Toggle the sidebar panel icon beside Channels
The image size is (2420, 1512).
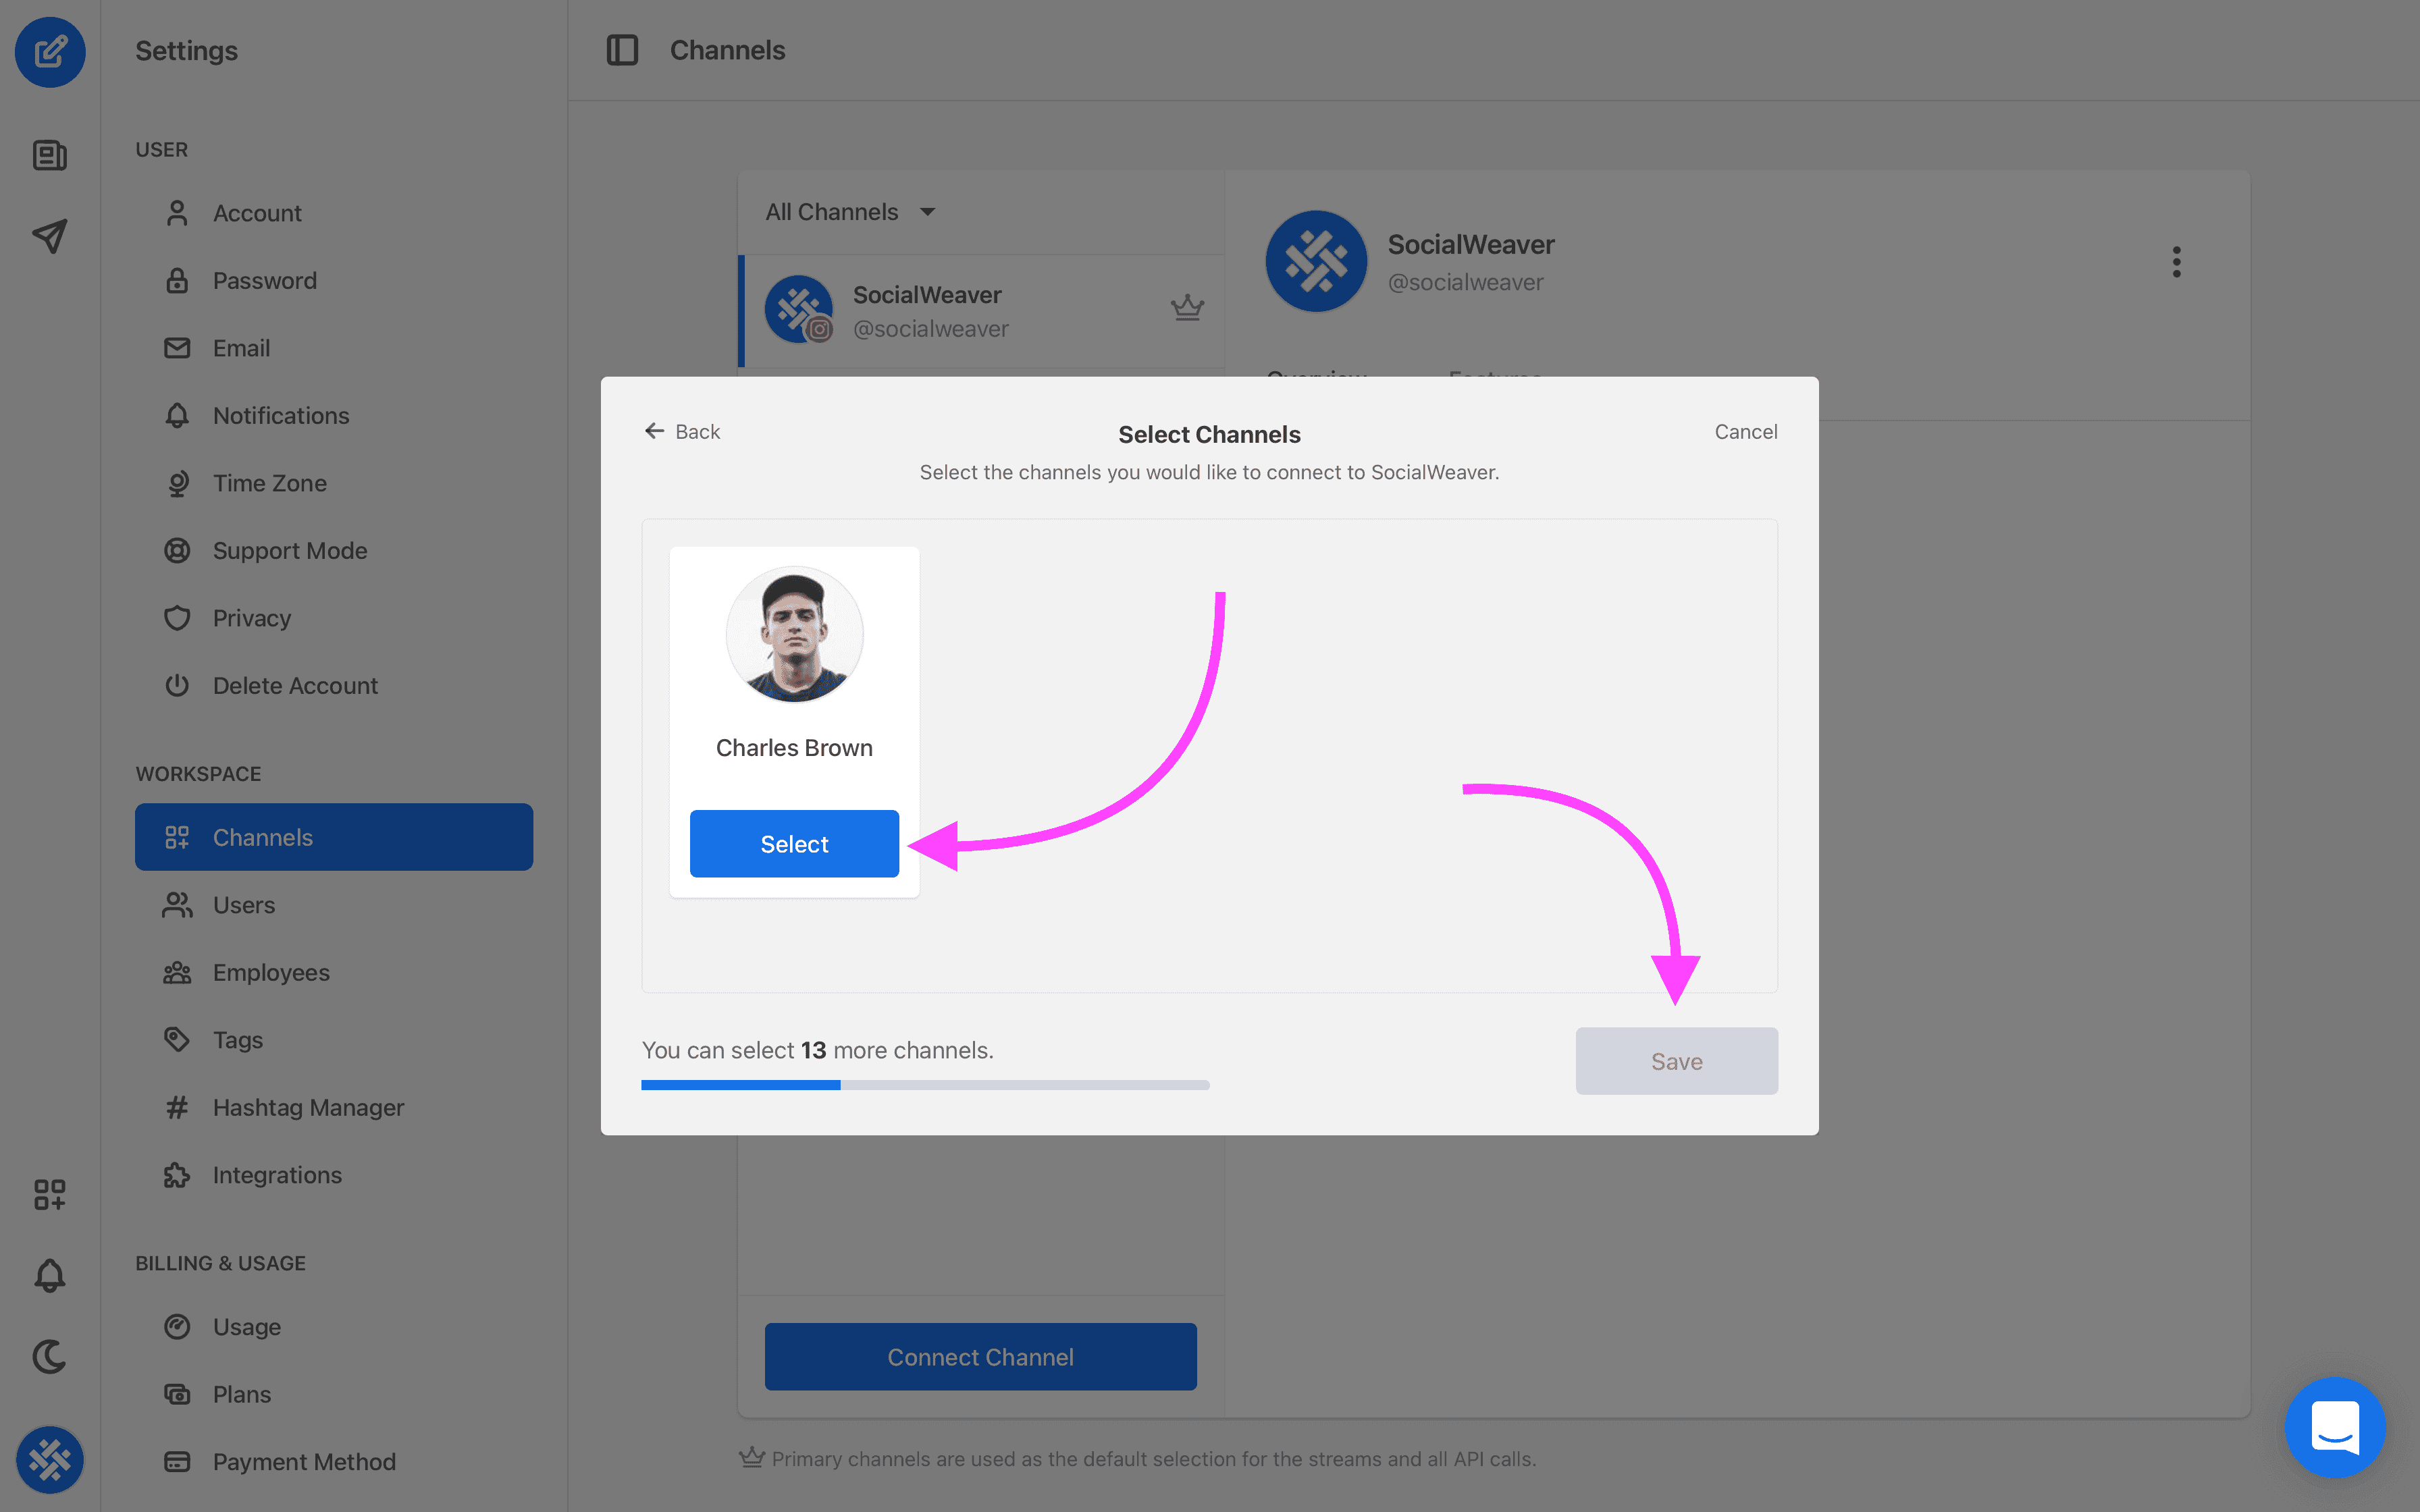(x=622, y=50)
